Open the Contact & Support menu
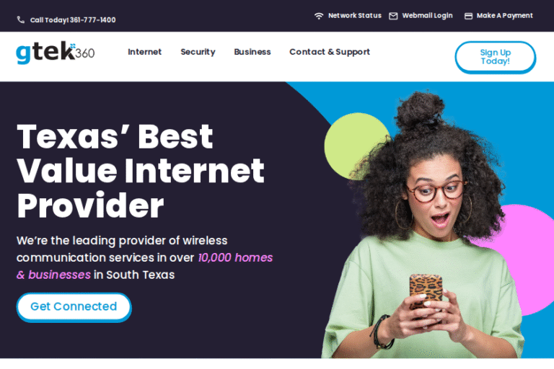The width and height of the screenshot is (554, 369). [330, 52]
